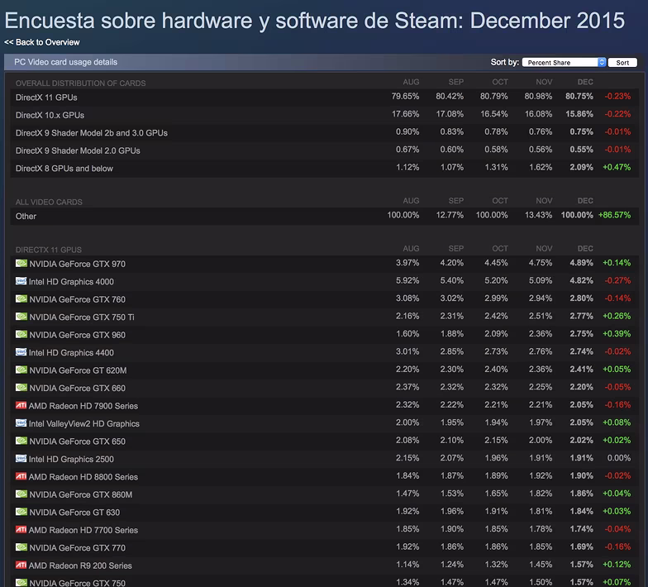Select DirectX 8 GPUs and below row
The image size is (648, 587).
pyautogui.click(x=324, y=169)
